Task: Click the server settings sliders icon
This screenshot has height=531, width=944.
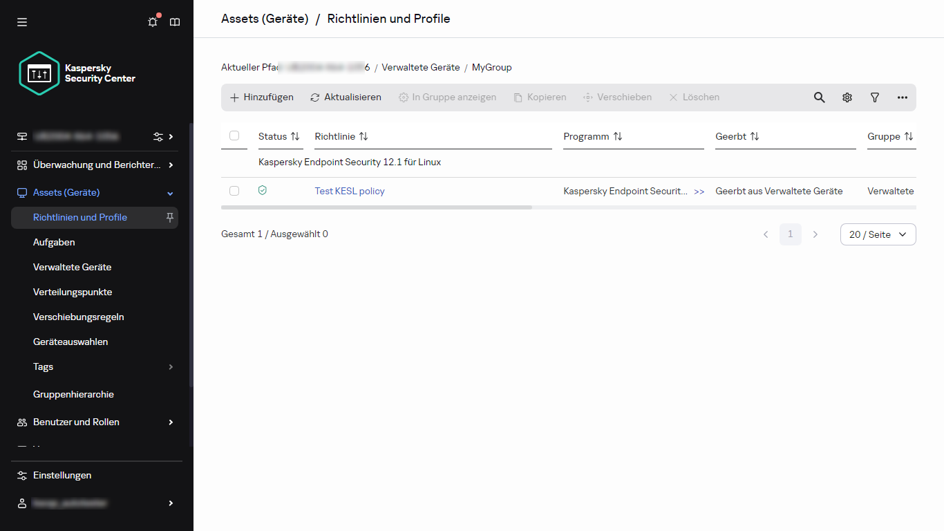Action: 158,136
